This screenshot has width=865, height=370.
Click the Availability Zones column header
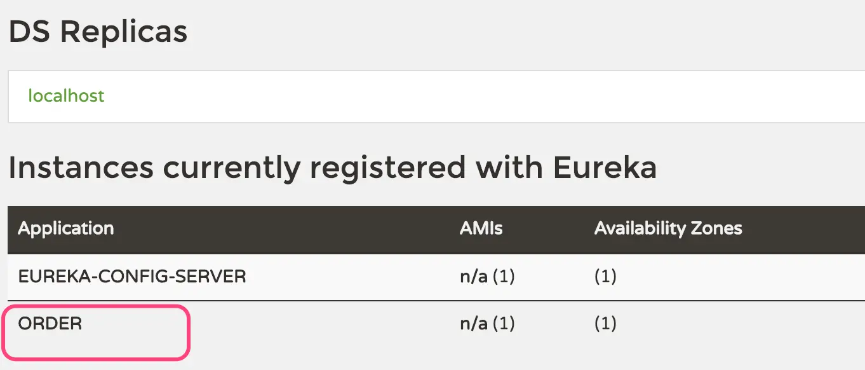668,229
